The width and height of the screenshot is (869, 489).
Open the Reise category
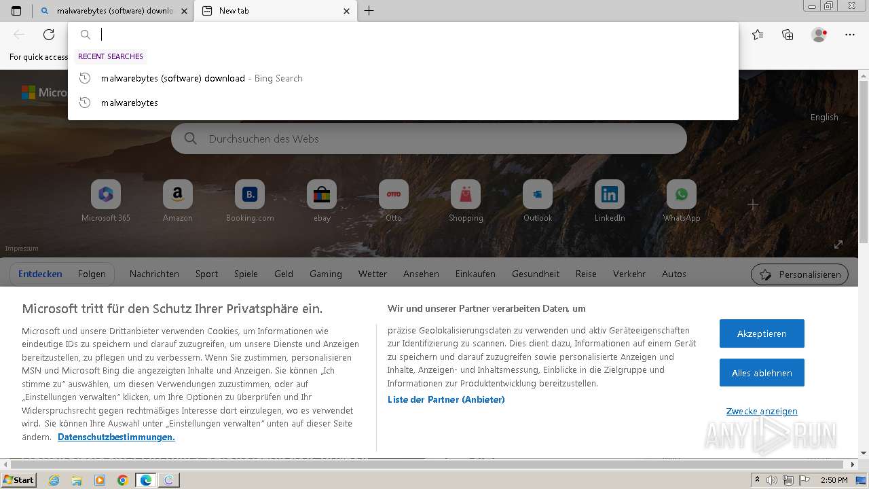(x=586, y=274)
